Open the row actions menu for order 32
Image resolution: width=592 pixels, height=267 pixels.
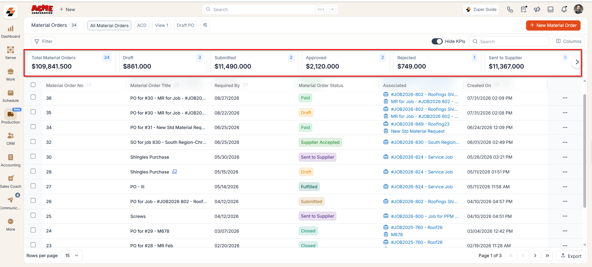(565, 142)
